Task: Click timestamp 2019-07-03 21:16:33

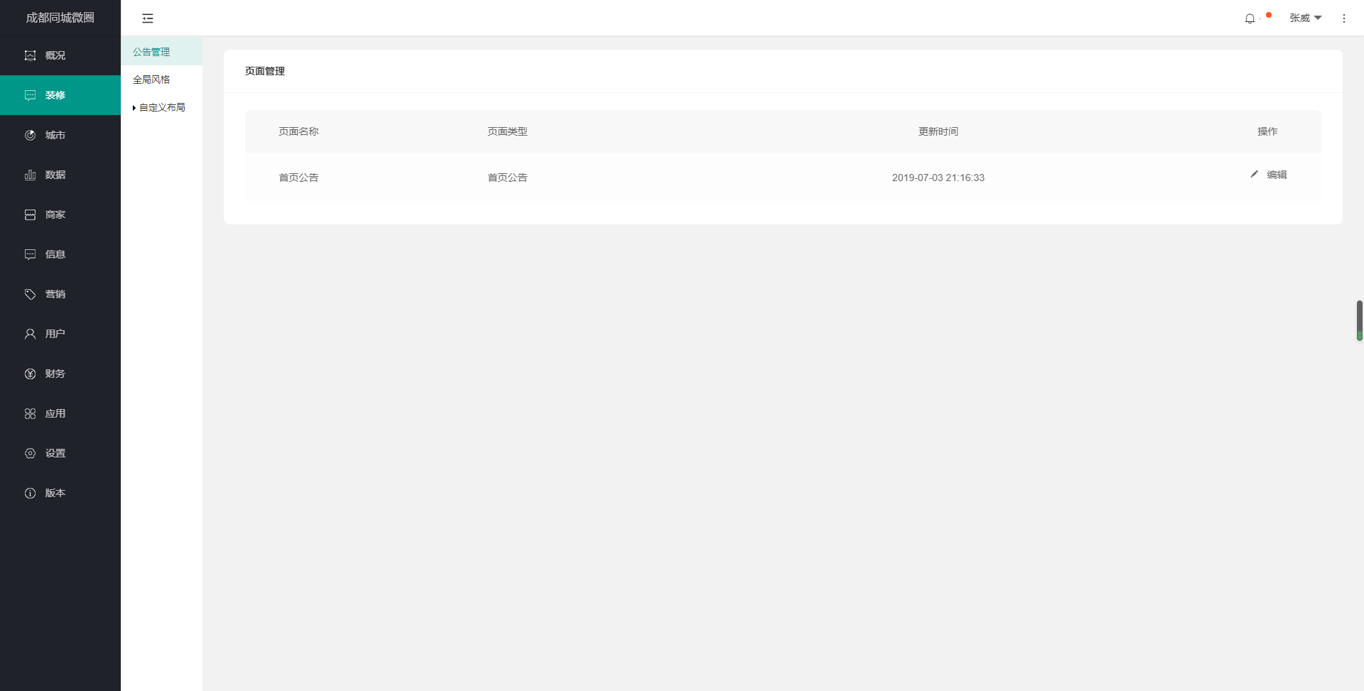Action: (938, 178)
